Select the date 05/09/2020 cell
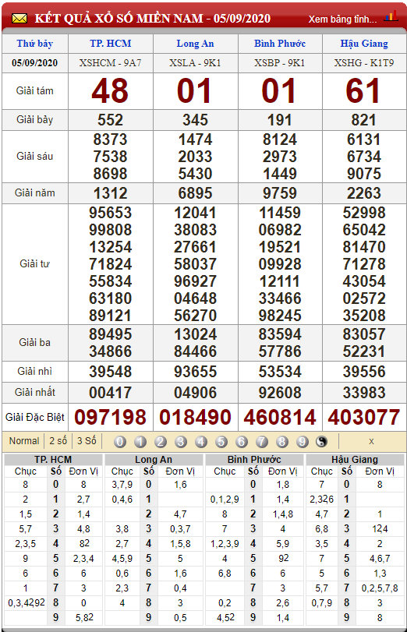407x632 pixels. [34, 63]
